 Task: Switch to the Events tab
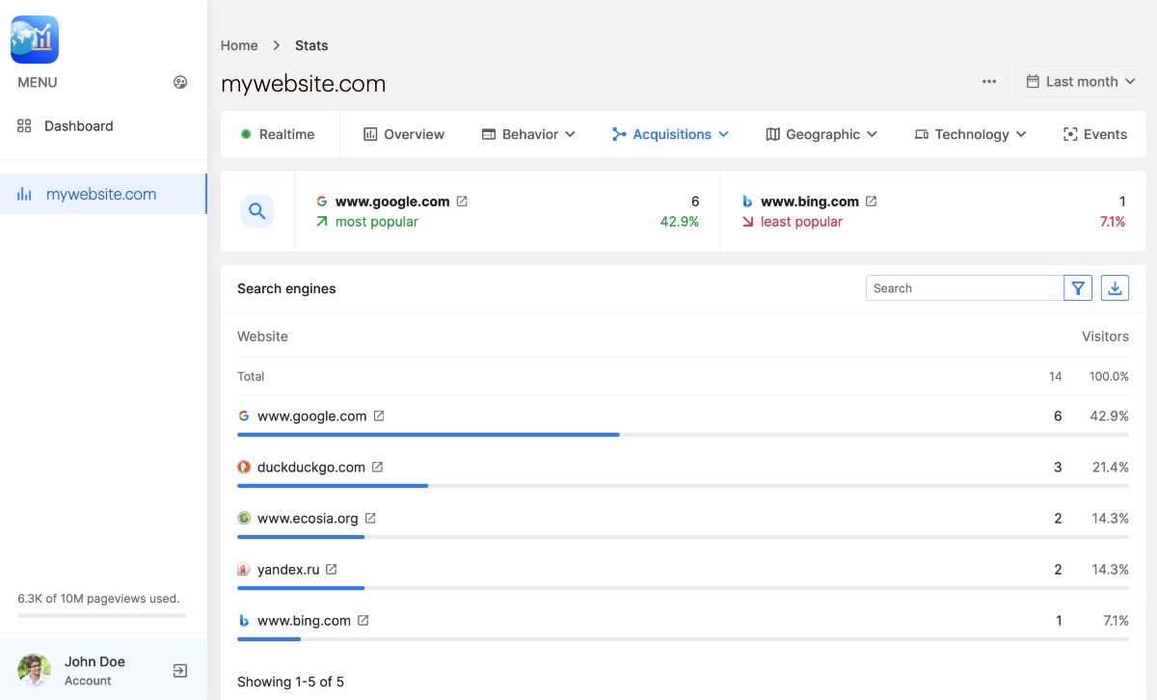coord(1094,134)
